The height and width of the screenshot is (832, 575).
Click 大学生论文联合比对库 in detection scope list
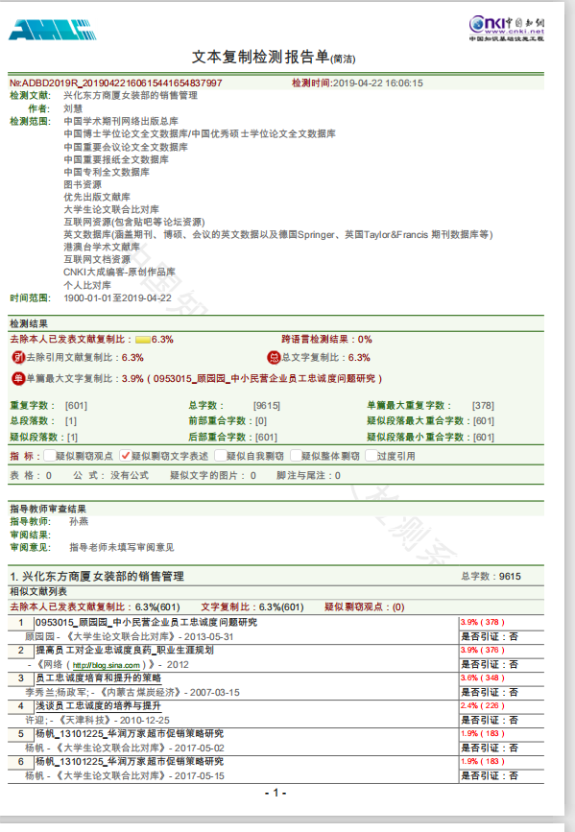(111, 209)
